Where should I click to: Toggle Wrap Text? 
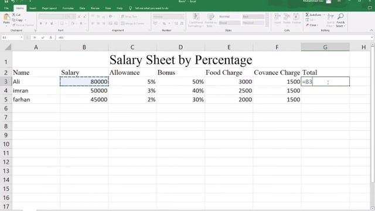129,16
